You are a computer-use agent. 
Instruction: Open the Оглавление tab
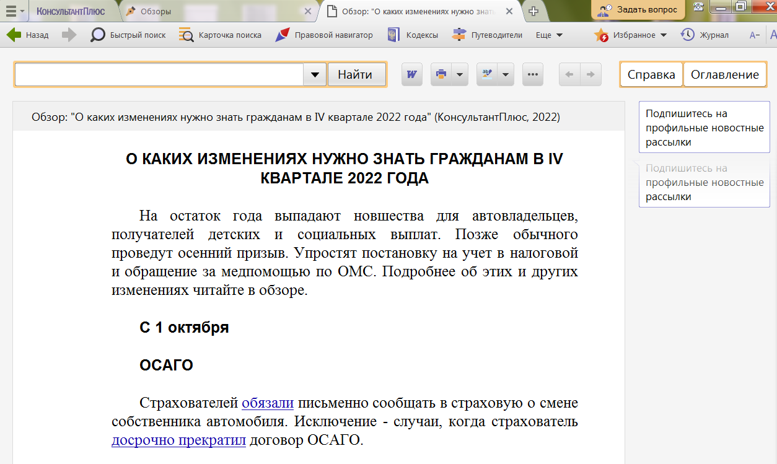pyautogui.click(x=724, y=74)
